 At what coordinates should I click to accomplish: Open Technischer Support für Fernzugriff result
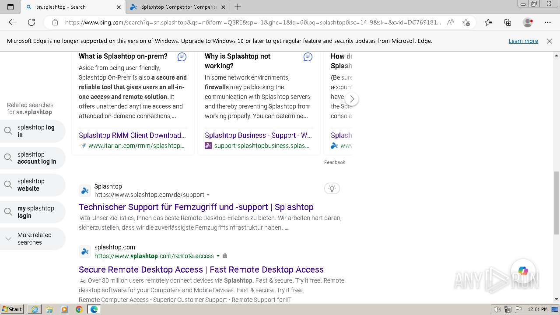(x=196, y=207)
